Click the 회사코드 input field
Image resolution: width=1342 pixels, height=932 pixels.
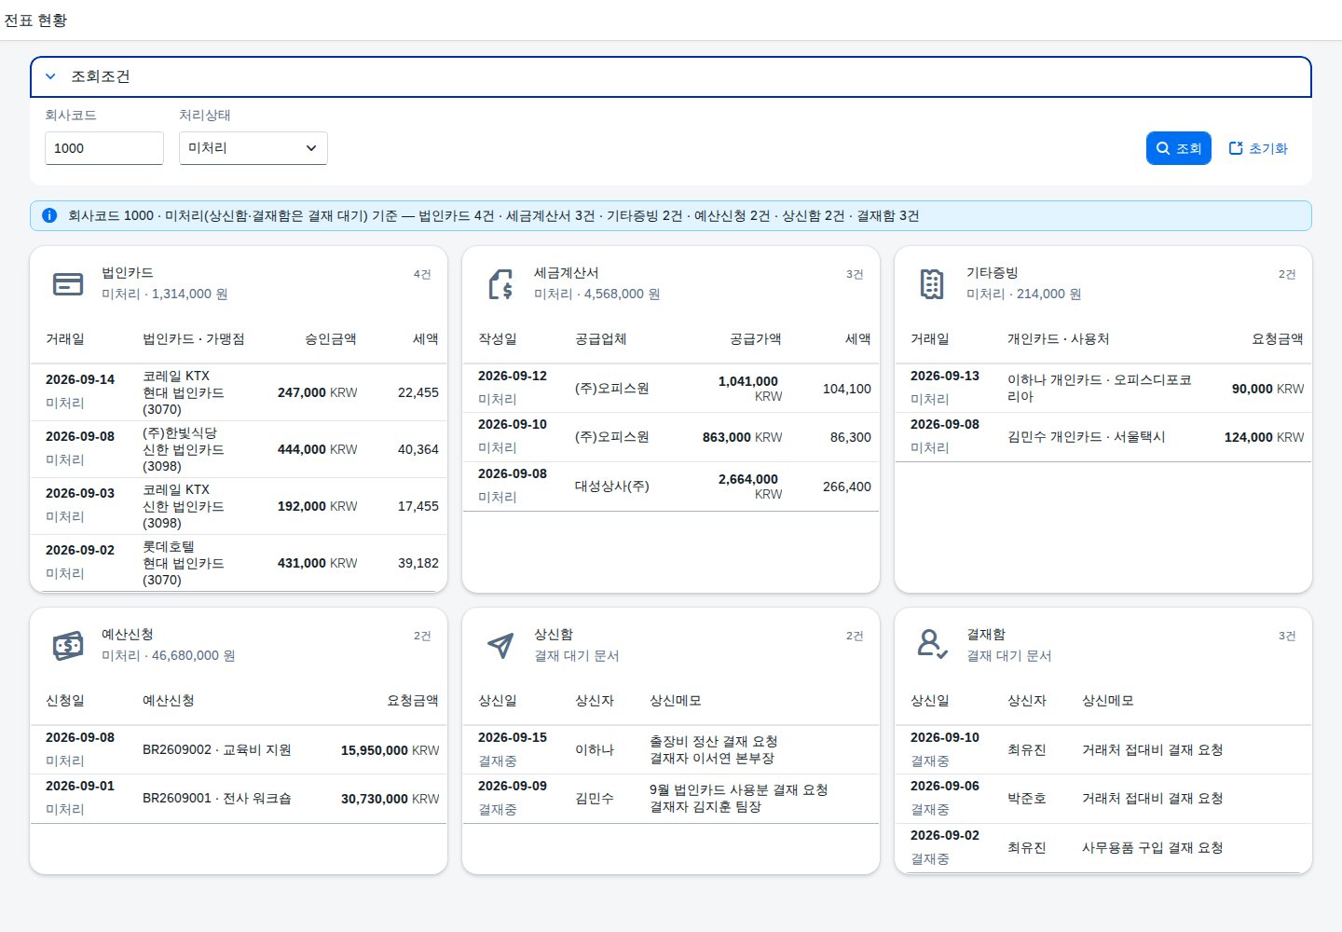(x=104, y=148)
